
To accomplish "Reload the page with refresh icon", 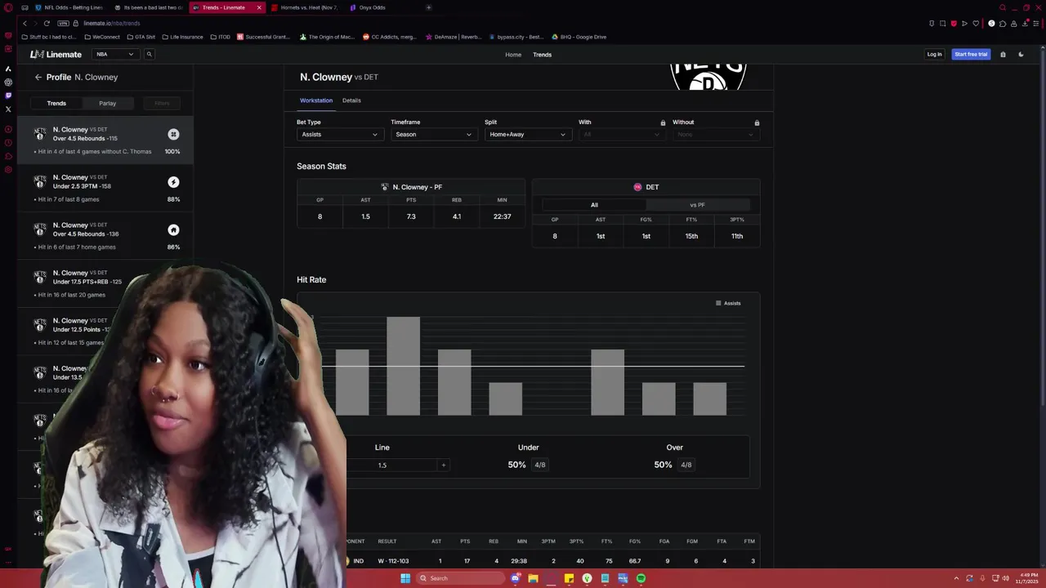I will click(47, 23).
